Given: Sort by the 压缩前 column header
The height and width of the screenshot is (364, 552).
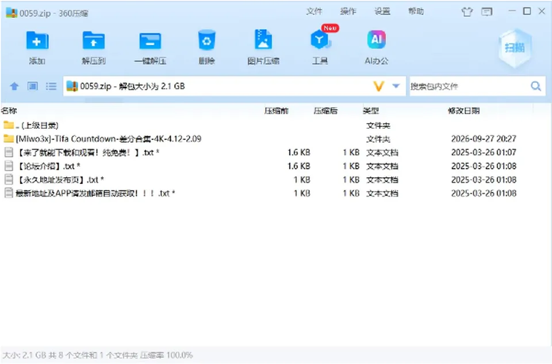Looking at the screenshot, I should click(x=277, y=111).
